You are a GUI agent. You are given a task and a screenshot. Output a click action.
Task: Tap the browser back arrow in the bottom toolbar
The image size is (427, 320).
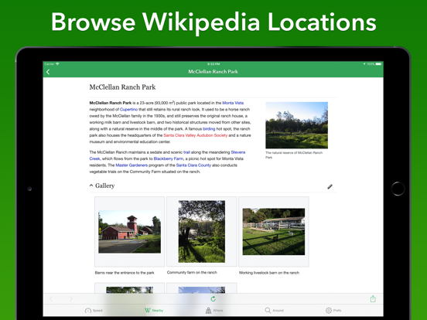pyautogui.click(x=51, y=299)
